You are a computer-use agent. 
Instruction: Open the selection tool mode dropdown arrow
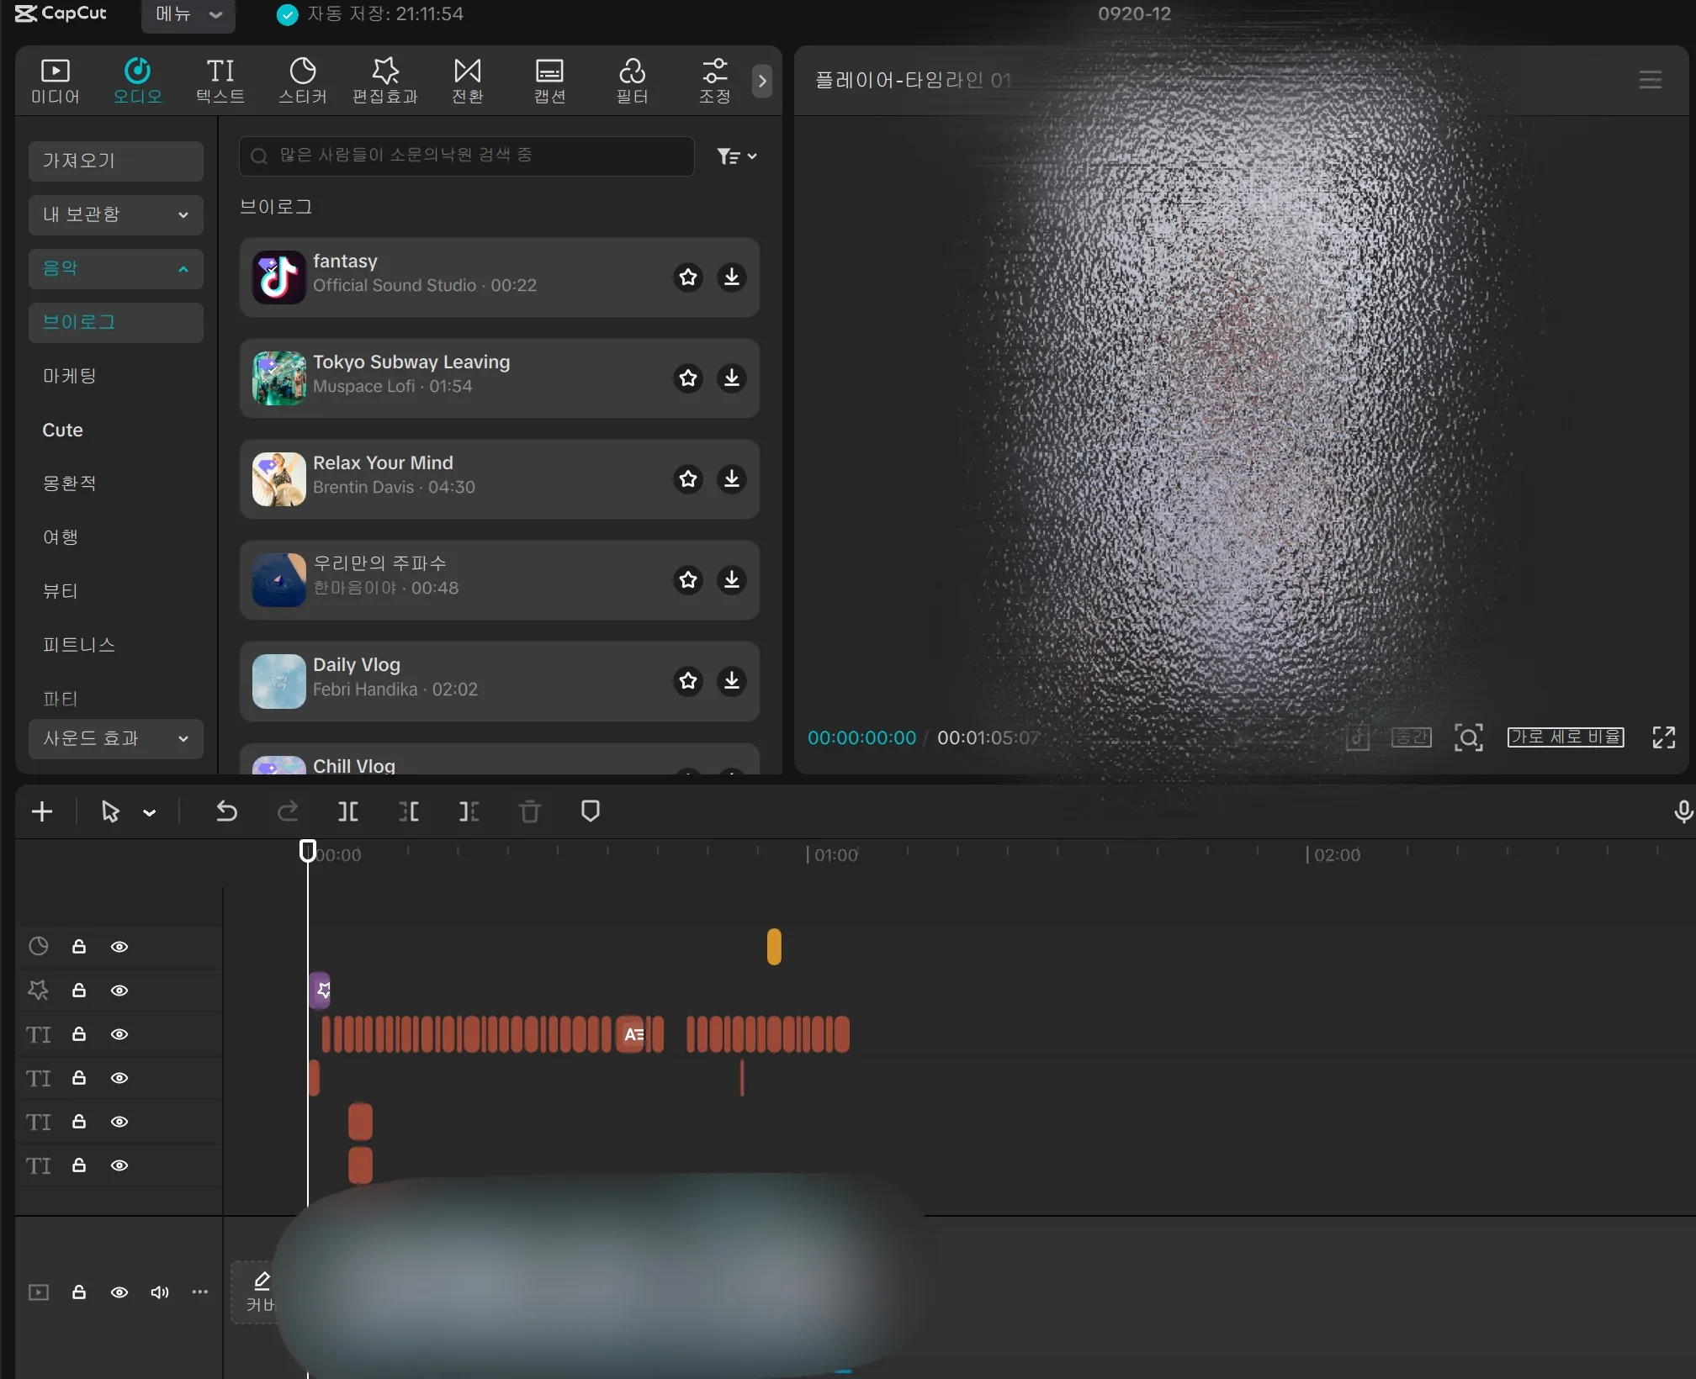[x=150, y=812]
